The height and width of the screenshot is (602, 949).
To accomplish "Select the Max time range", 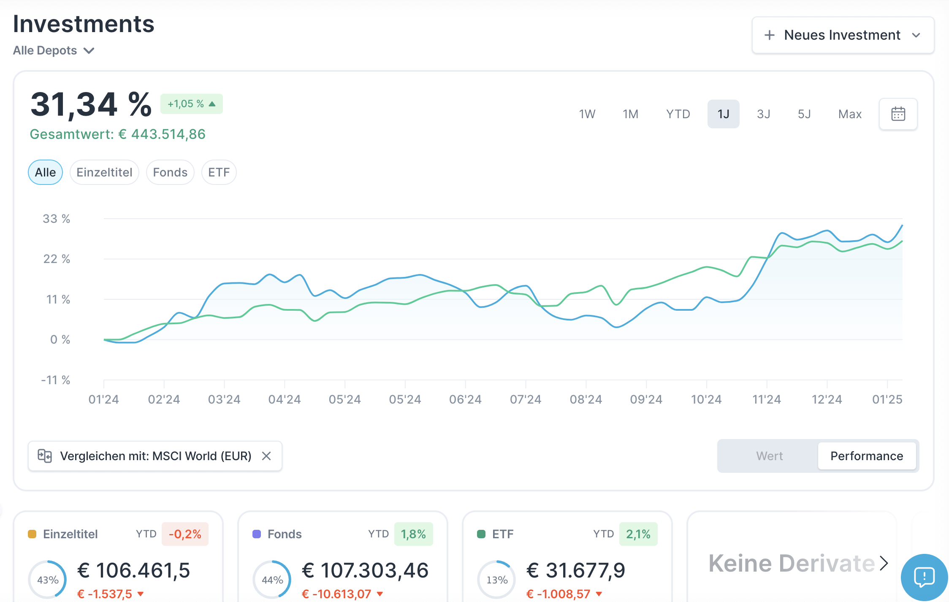I will 850,114.
